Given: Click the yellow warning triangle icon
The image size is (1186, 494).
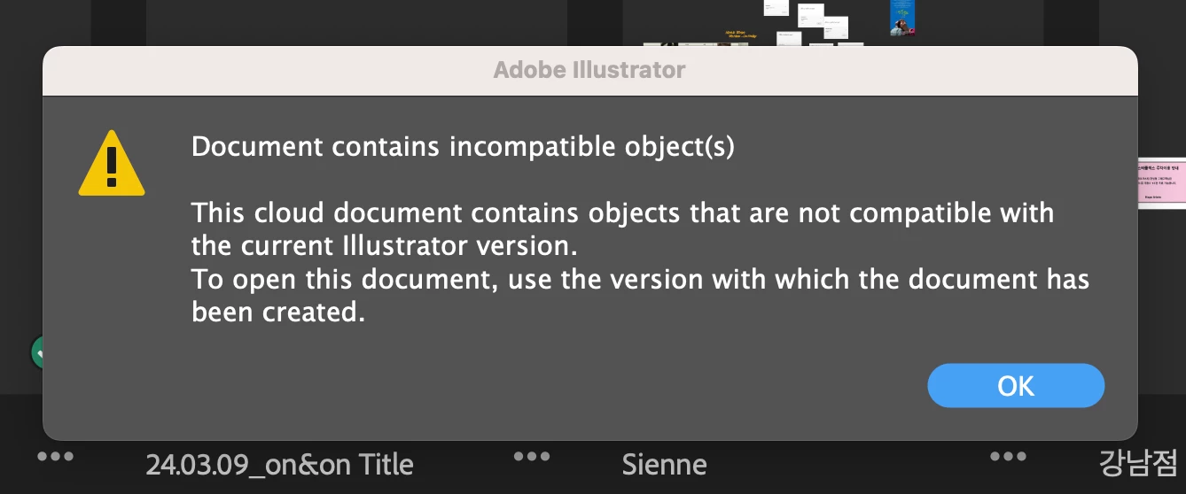Looking at the screenshot, I should pos(112,164).
